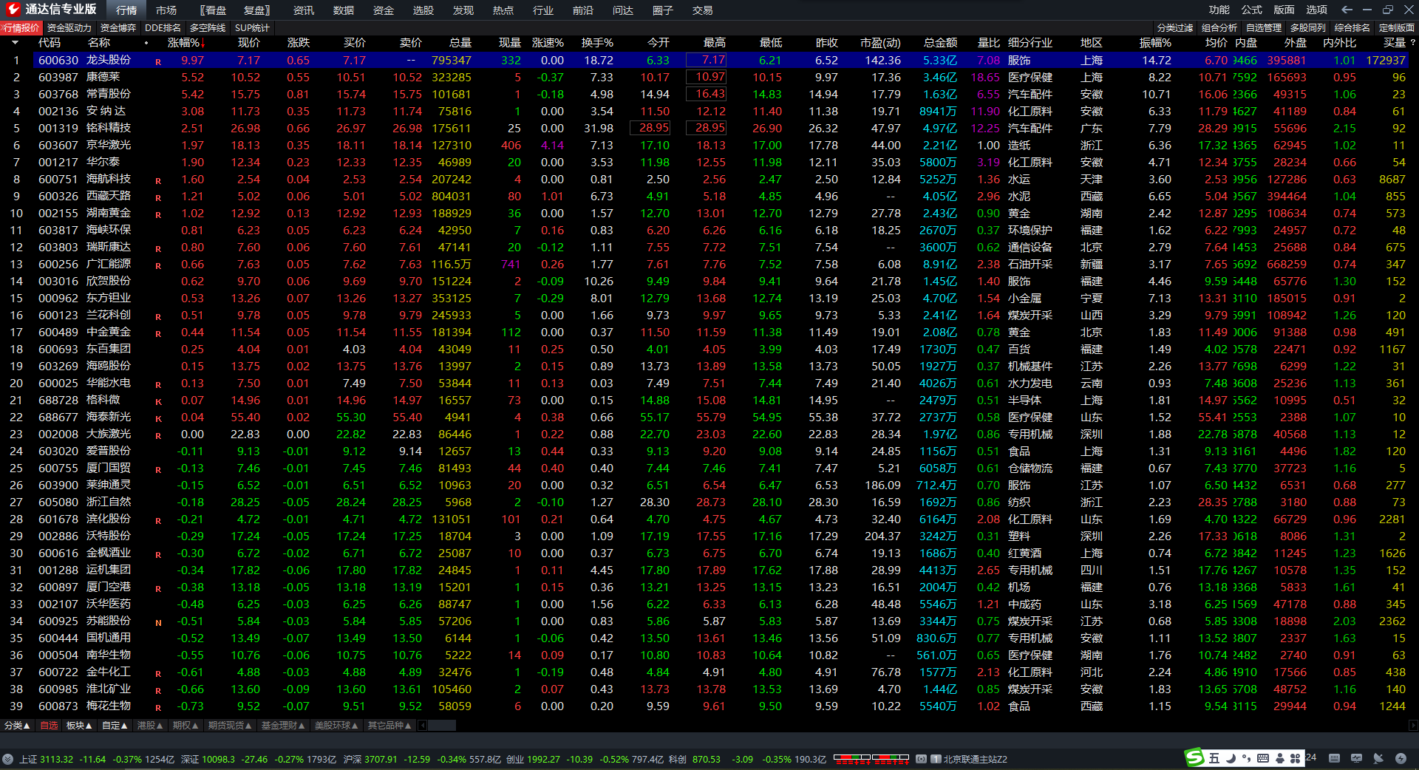Switch to SUP统计 tab
The image size is (1419, 770).
click(252, 28)
